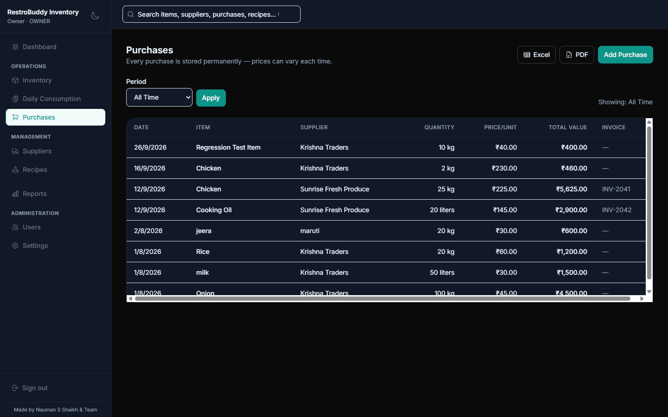Focus the search items input field

coord(212,14)
